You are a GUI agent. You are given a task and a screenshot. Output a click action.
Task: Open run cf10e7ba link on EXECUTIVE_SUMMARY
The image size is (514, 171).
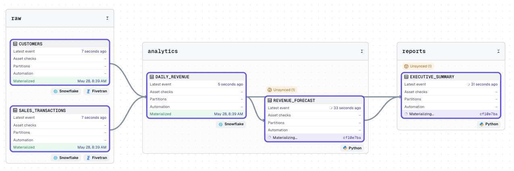489,114
